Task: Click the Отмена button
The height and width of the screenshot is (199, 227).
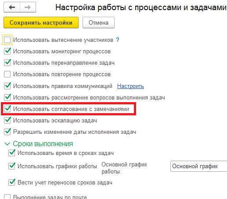Action: click(x=98, y=22)
